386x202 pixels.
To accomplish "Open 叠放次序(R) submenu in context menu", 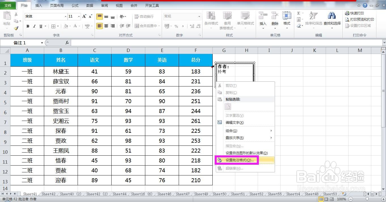I will tap(245, 138).
